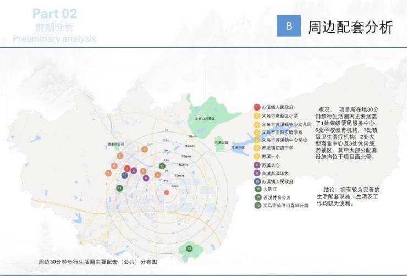Click the legend text 义乌市仙洞山森林公园

(286, 206)
